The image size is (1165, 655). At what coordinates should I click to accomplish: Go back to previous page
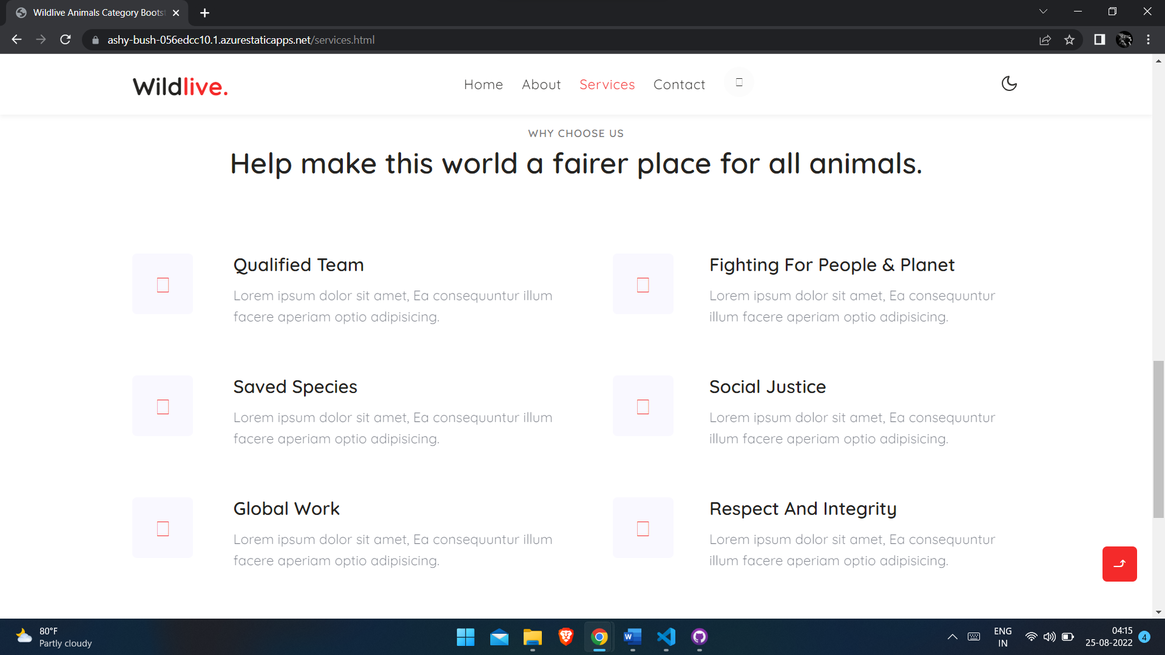pos(16,40)
